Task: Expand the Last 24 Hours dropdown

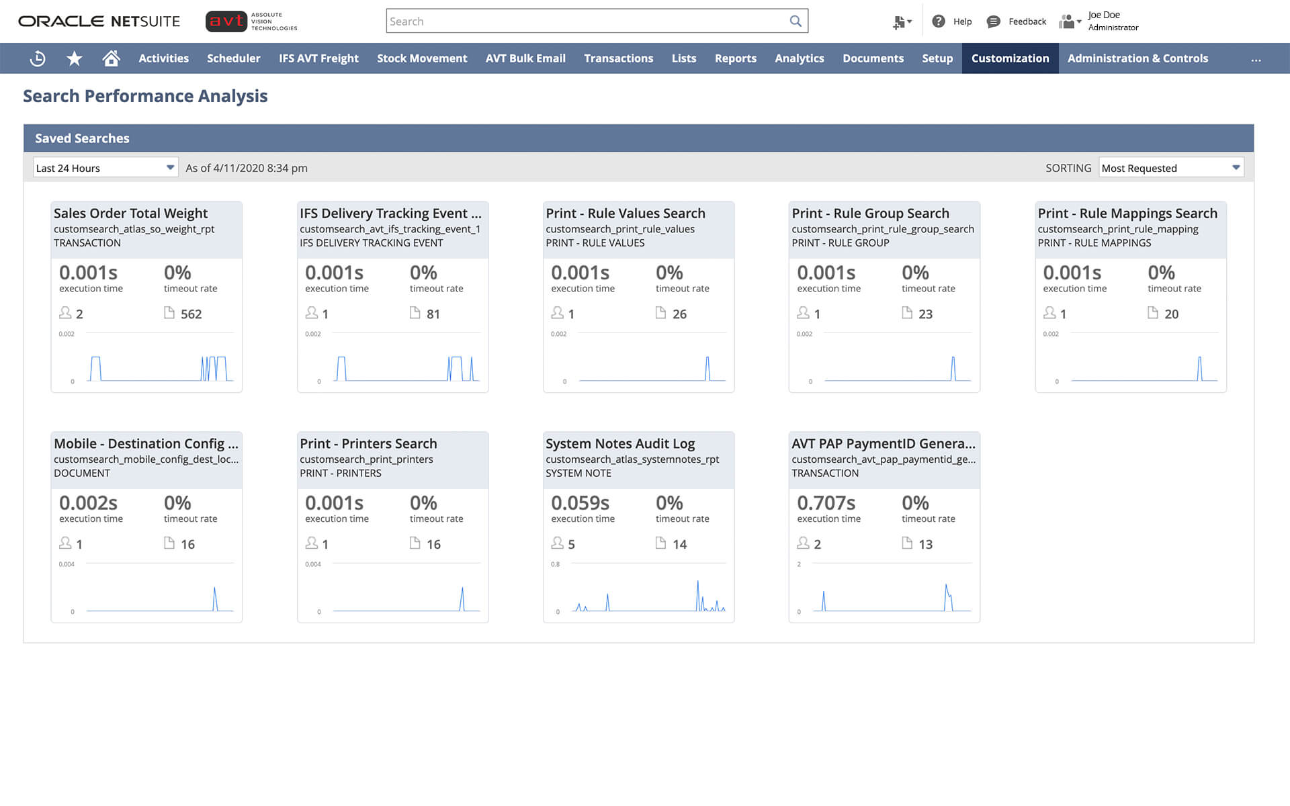Action: pos(105,168)
